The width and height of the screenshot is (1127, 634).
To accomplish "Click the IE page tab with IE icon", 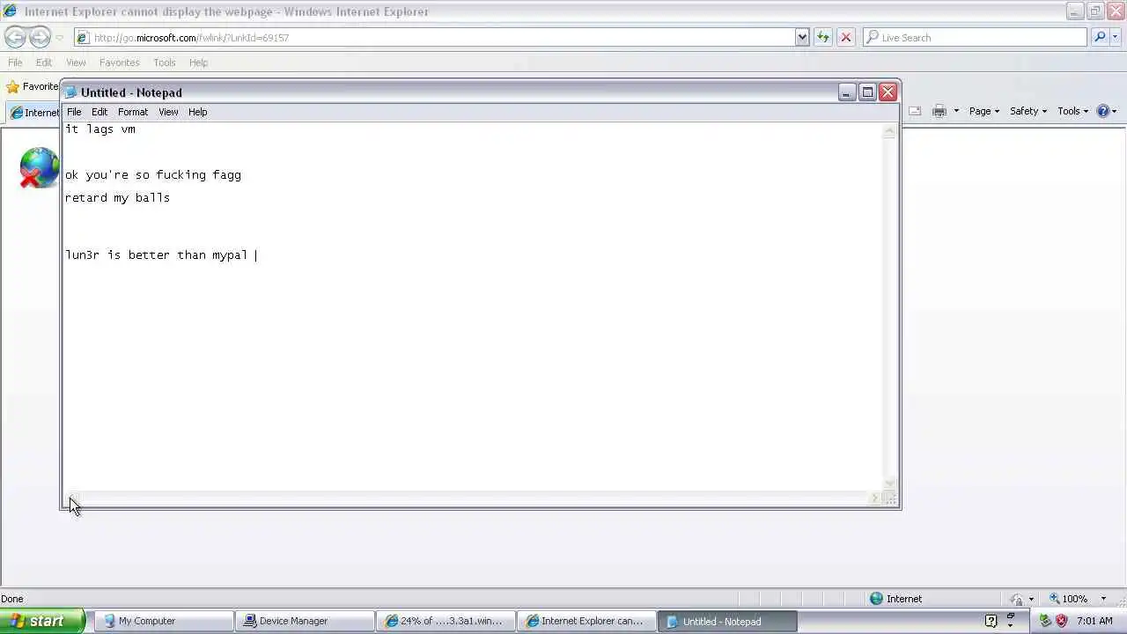I will tap(33, 112).
